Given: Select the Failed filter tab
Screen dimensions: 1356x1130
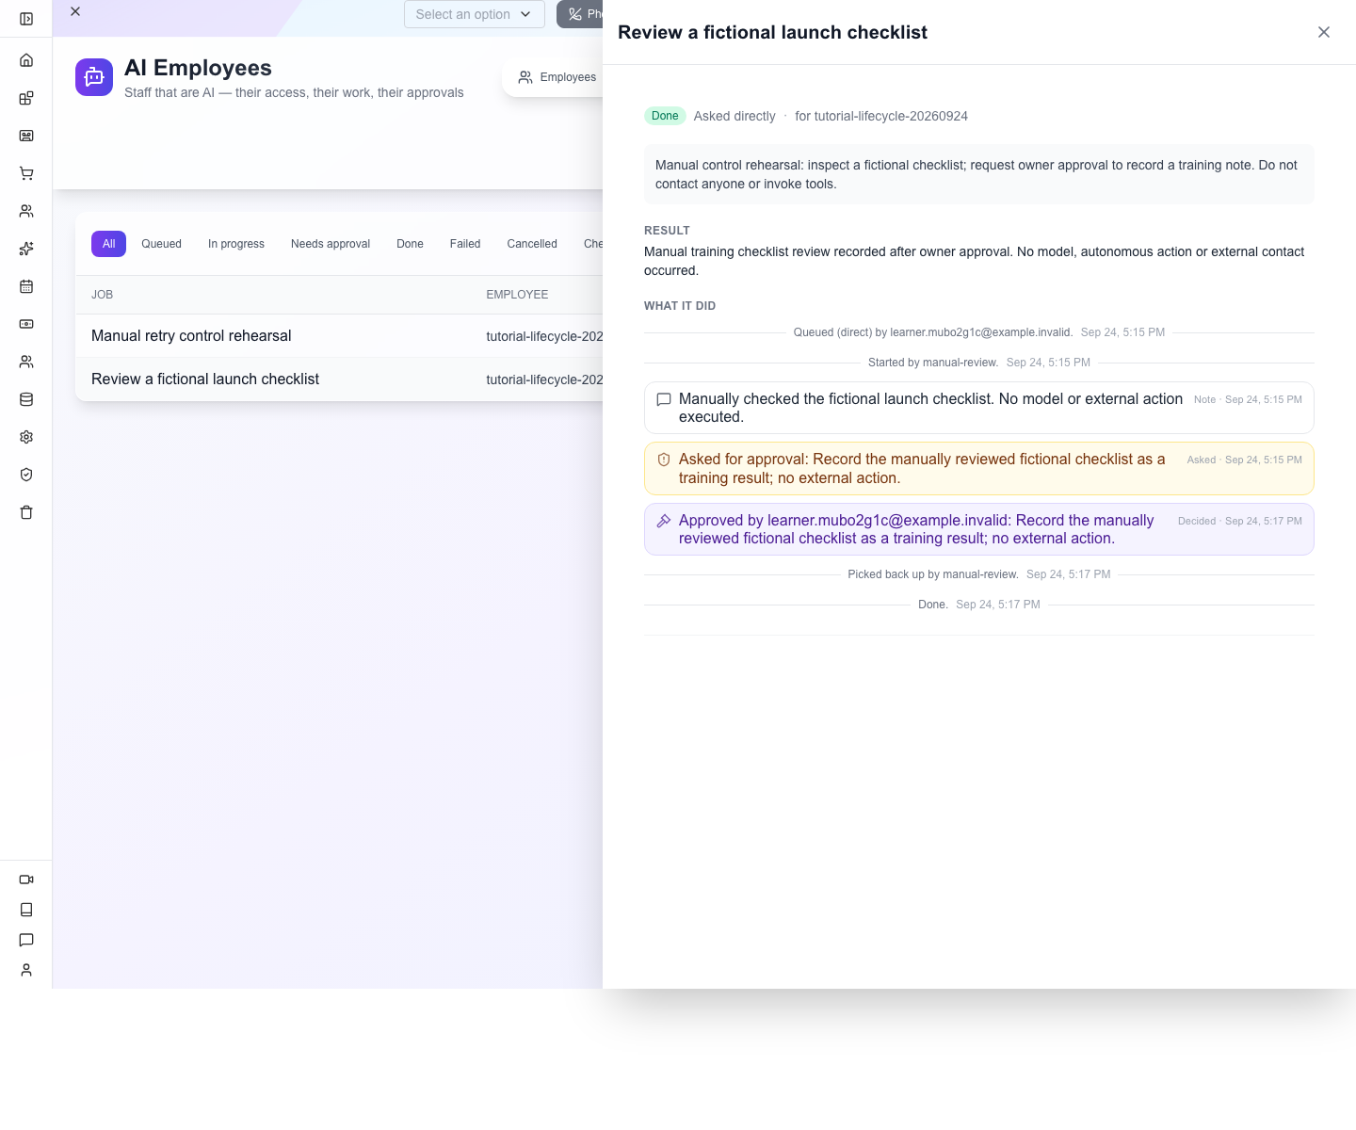Looking at the screenshot, I should [465, 244].
